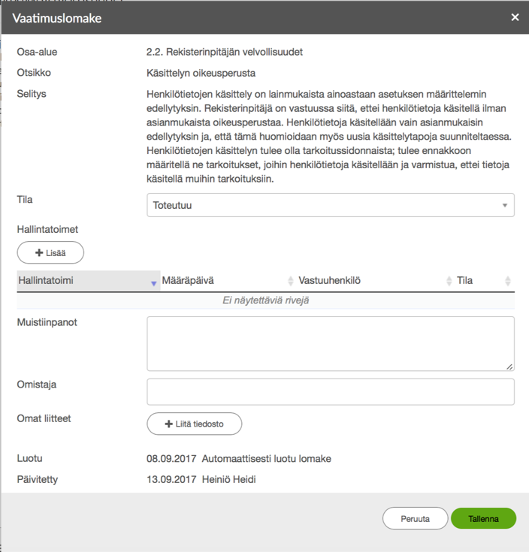
Task: Click the plus icon on Liitä tiedosto
Action: 168,424
